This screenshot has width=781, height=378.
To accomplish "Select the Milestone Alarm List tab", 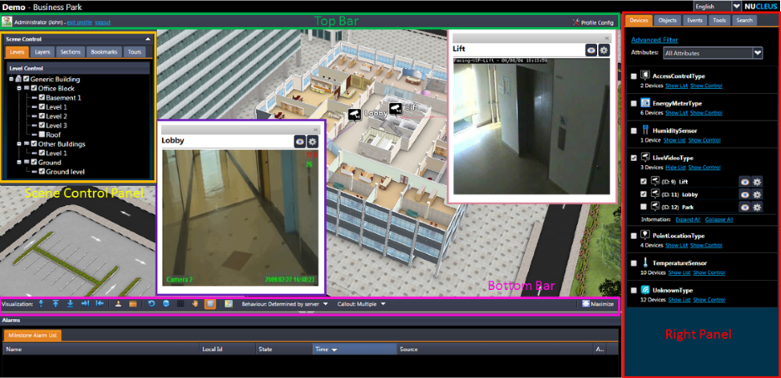I will (33, 335).
